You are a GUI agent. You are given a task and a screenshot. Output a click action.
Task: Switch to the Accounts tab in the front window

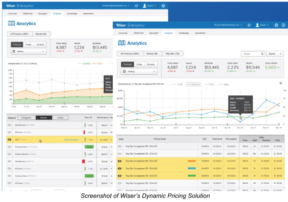[123, 33]
